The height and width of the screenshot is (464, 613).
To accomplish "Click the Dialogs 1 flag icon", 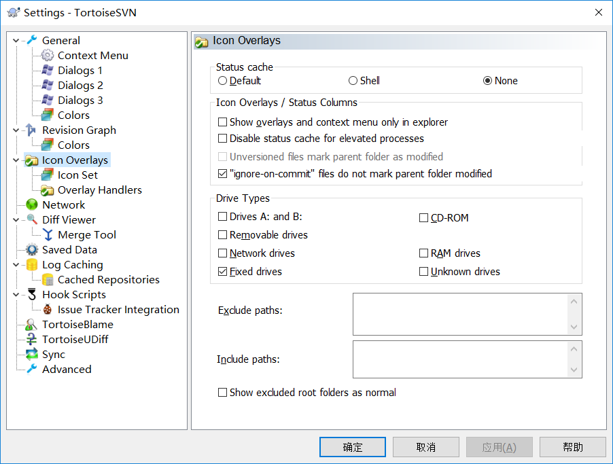I will [48, 71].
